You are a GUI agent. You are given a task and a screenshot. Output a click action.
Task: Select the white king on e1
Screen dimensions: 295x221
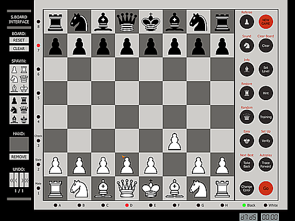coord(151,188)
